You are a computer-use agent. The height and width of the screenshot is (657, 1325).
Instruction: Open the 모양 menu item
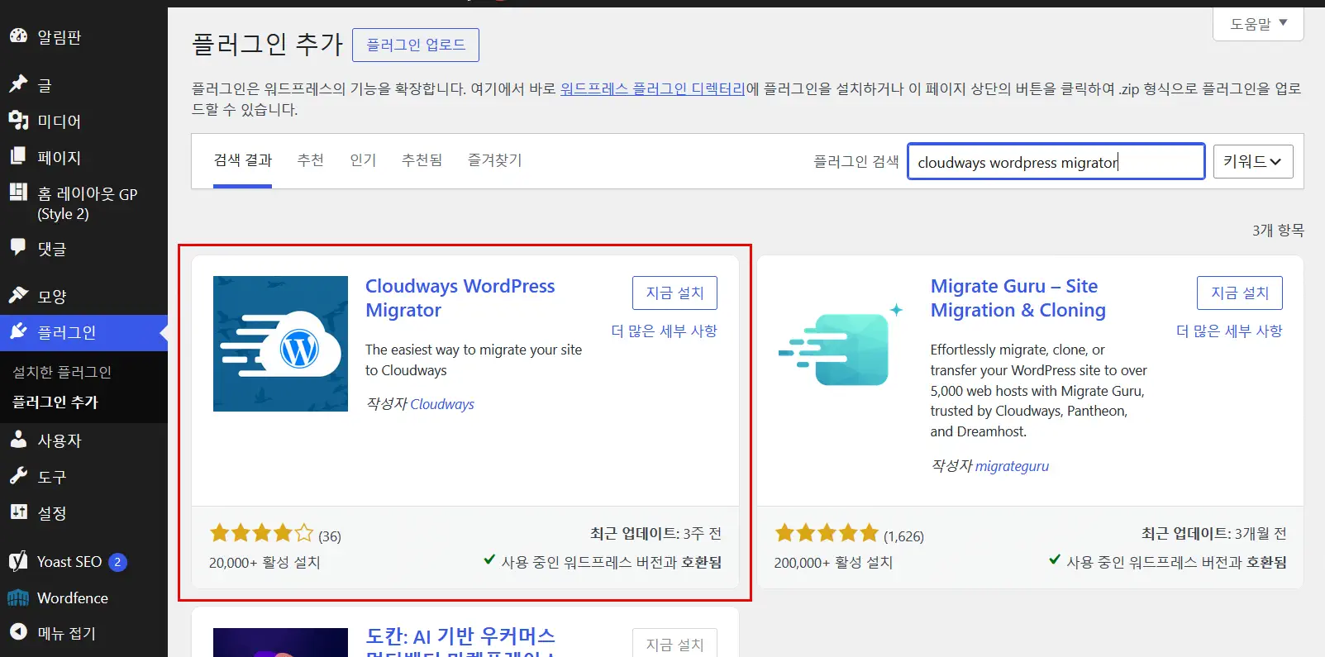(83, 296)
